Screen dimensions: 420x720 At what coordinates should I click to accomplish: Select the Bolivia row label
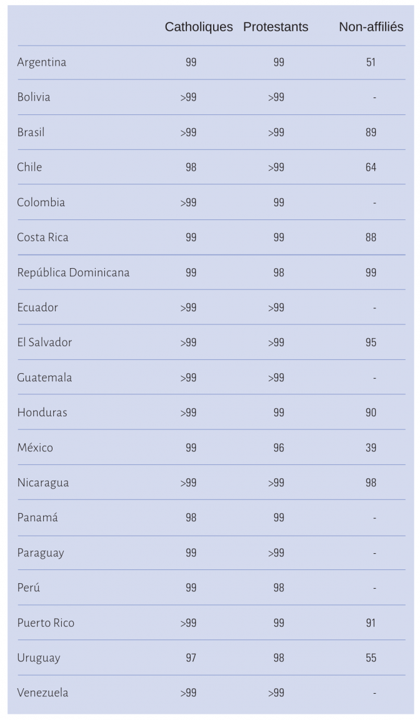(x=34, y=97)
